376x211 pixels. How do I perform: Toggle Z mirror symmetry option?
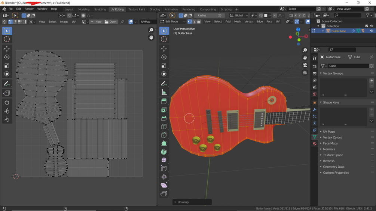point(303,15)
